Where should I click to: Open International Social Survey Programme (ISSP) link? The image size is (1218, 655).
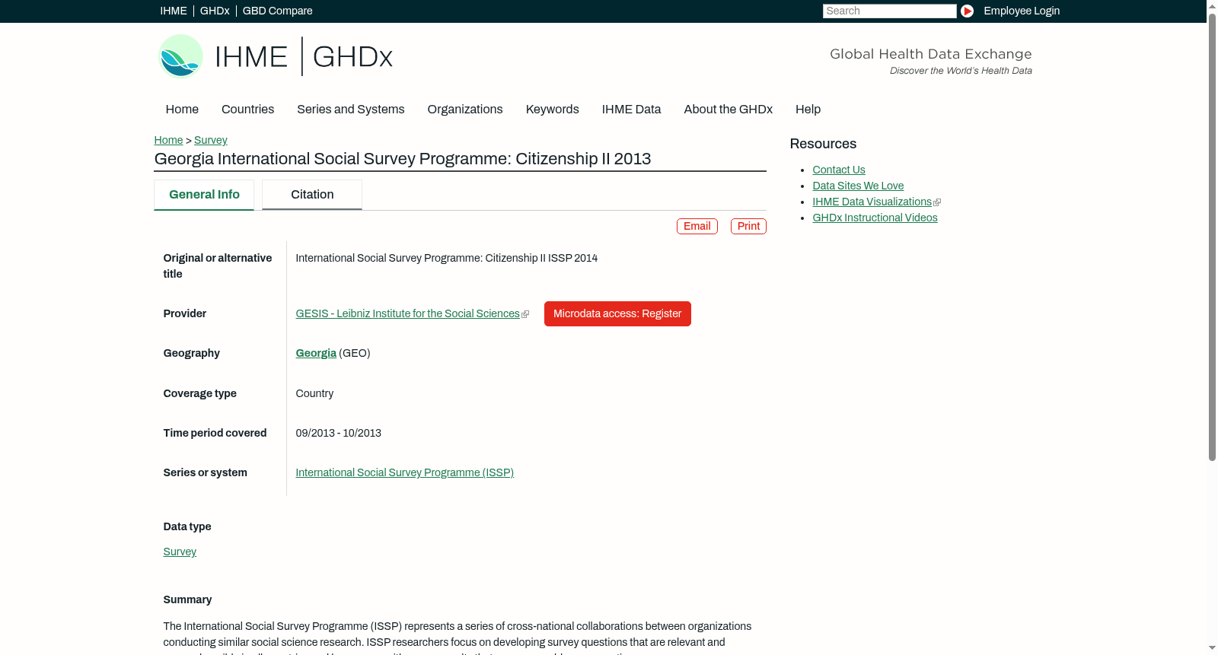pos(404,472)
